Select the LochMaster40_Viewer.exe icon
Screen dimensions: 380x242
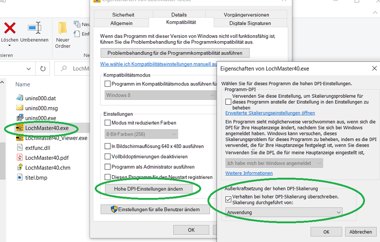(x=20, y=138)
